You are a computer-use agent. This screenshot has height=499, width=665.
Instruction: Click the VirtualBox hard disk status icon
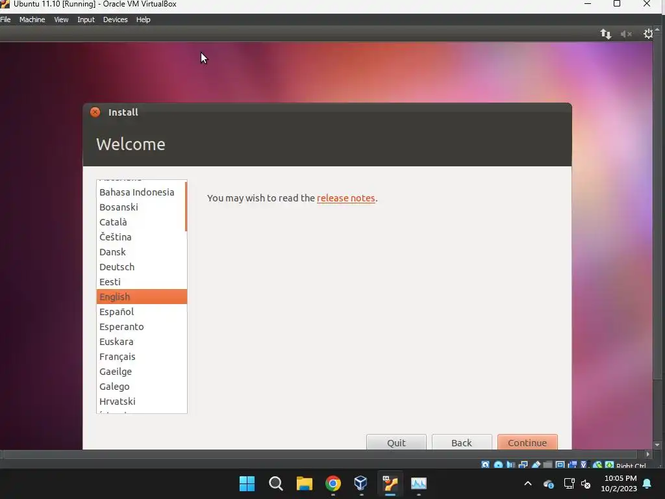coord(485,465)
